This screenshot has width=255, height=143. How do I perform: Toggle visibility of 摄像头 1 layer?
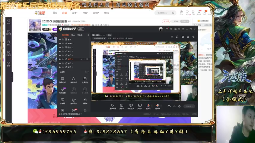60,44
